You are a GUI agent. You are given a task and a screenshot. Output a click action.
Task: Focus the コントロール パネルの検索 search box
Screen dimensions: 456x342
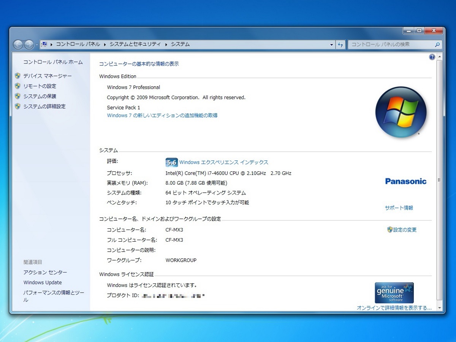point(391,44)
